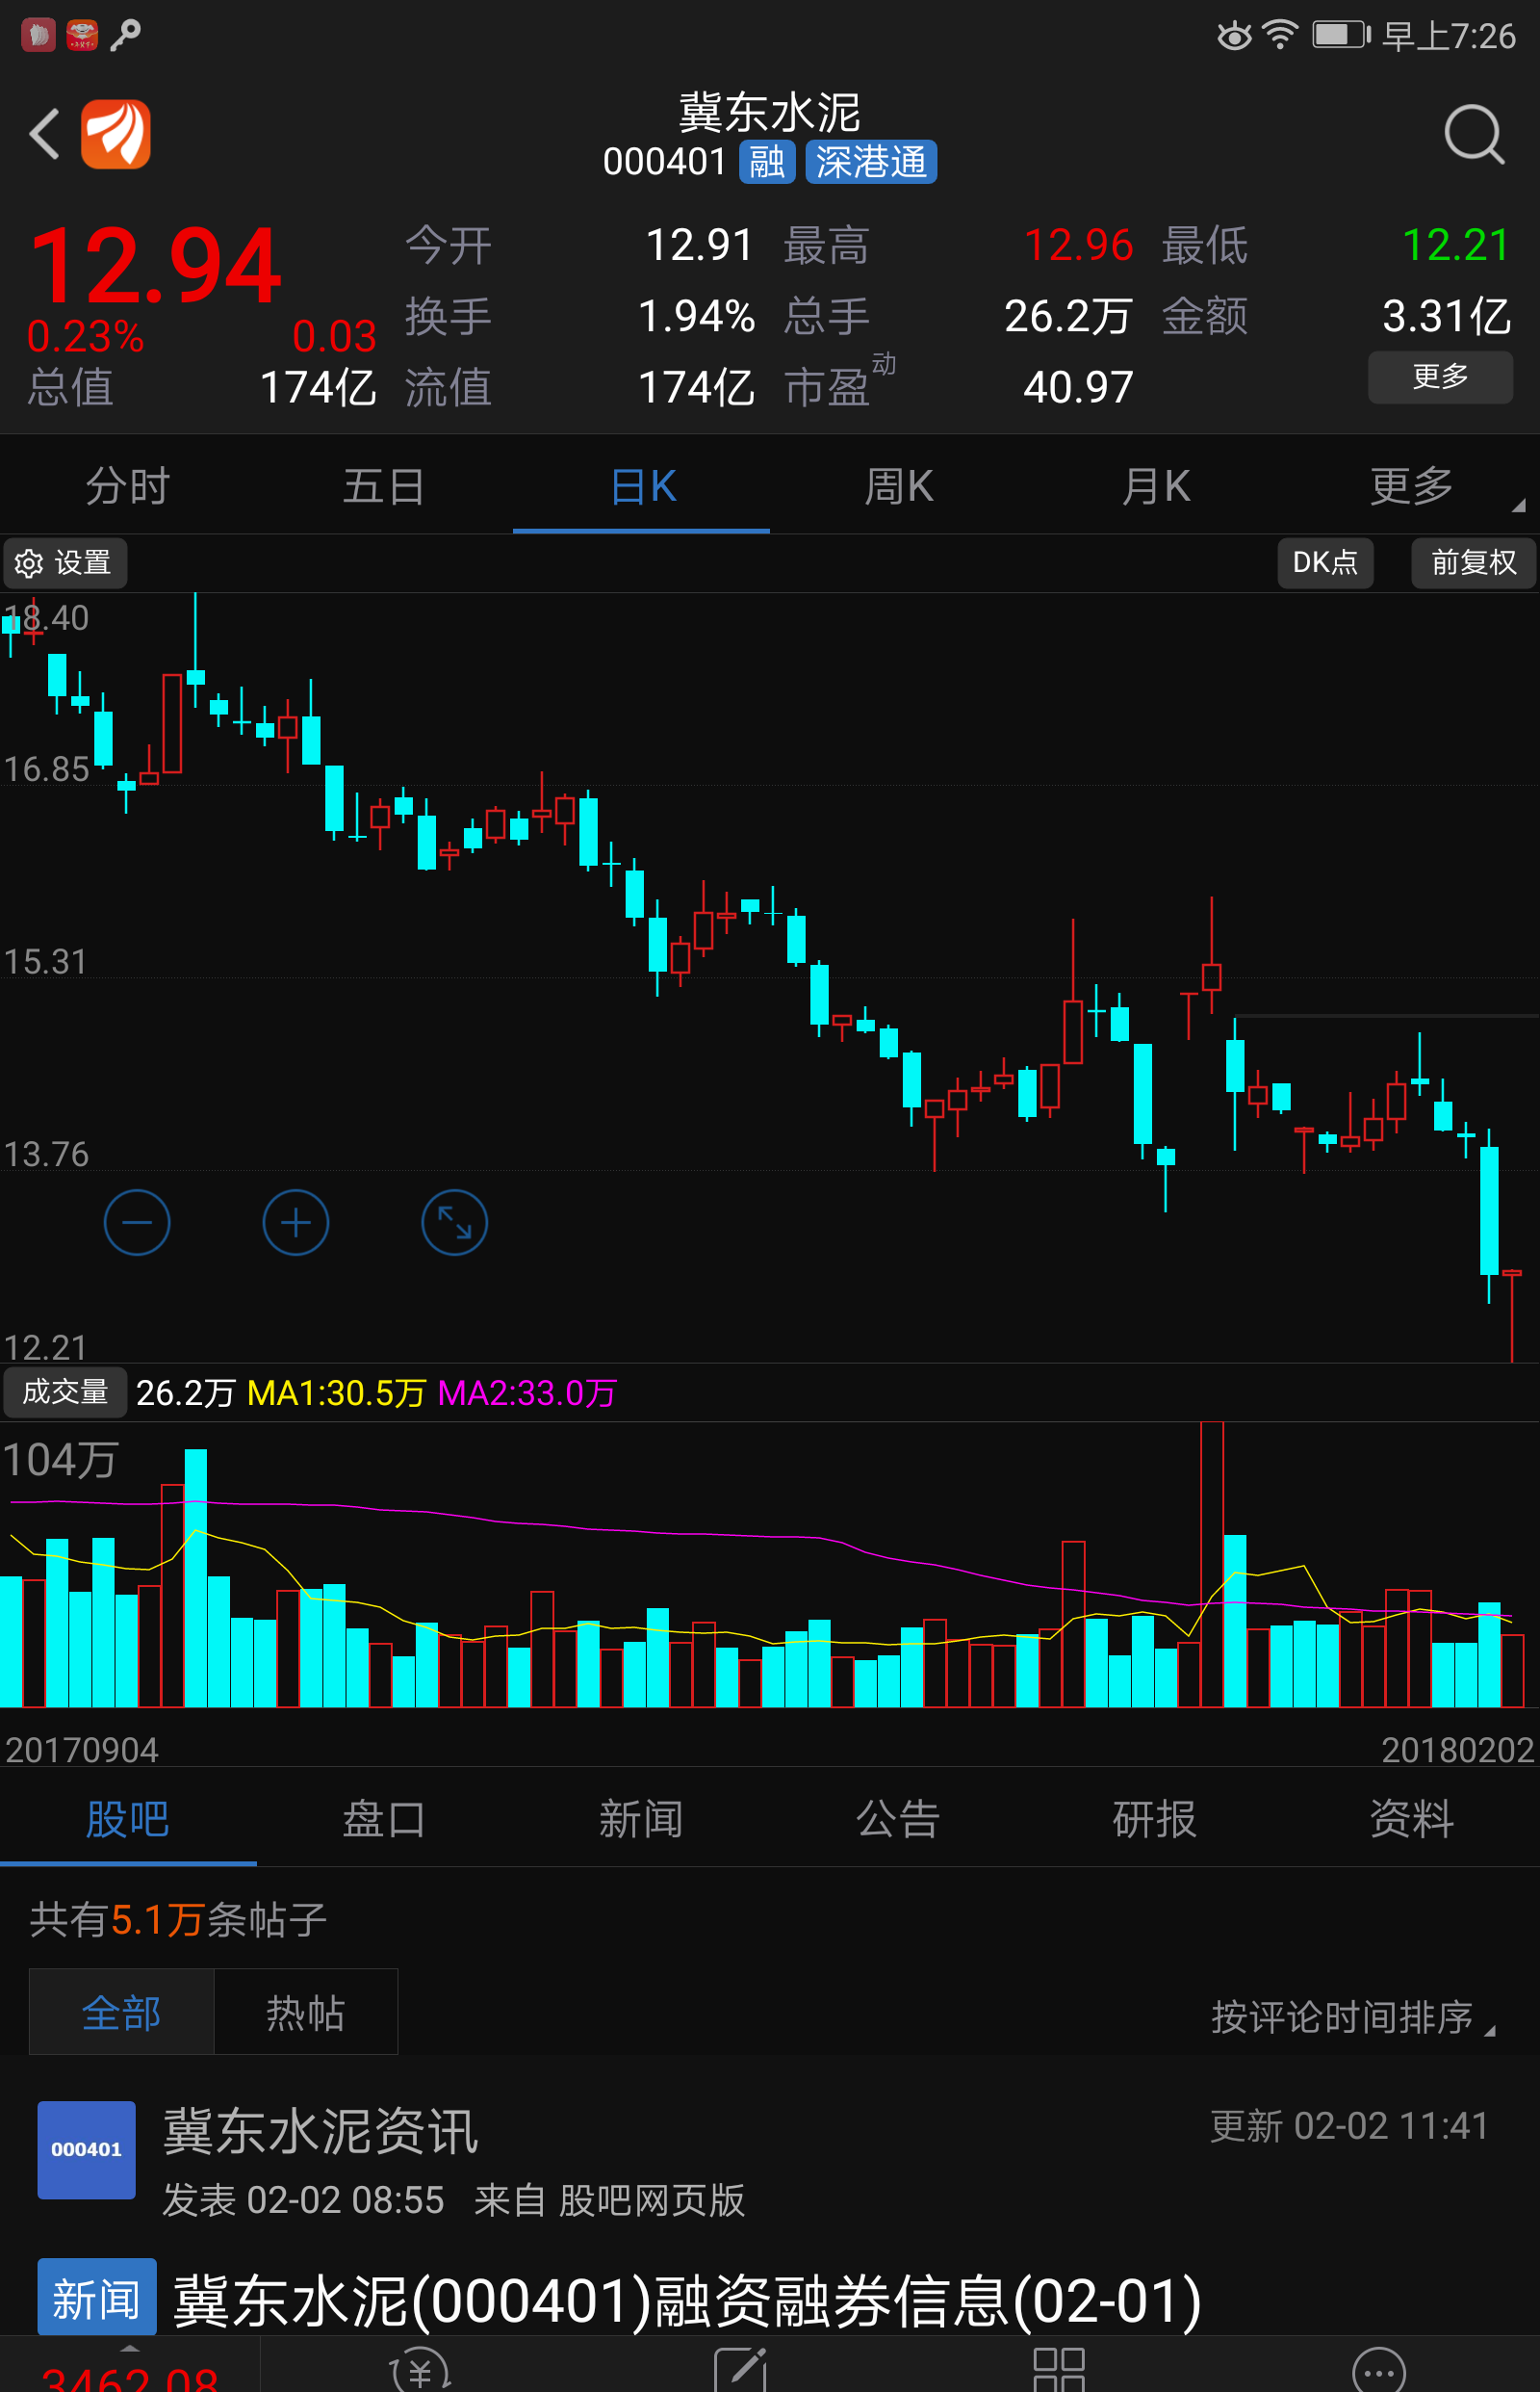Image resolution: width=1540 pixels, height=2392 pixels.
Task: Switch to 周K chart tab
Action: point(898,486)
